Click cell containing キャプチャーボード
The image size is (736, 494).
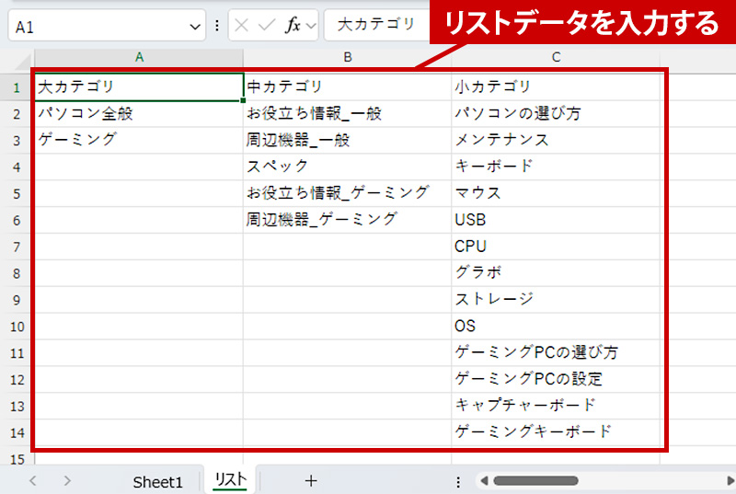tap(556, 406)
